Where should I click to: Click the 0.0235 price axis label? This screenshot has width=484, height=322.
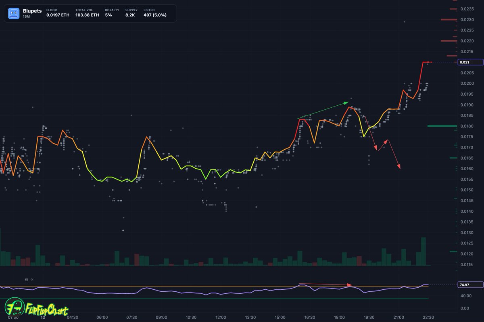click(467, 9)
